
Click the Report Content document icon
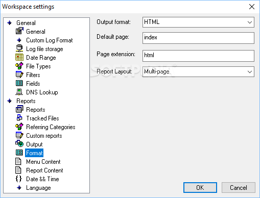[18, 170]
